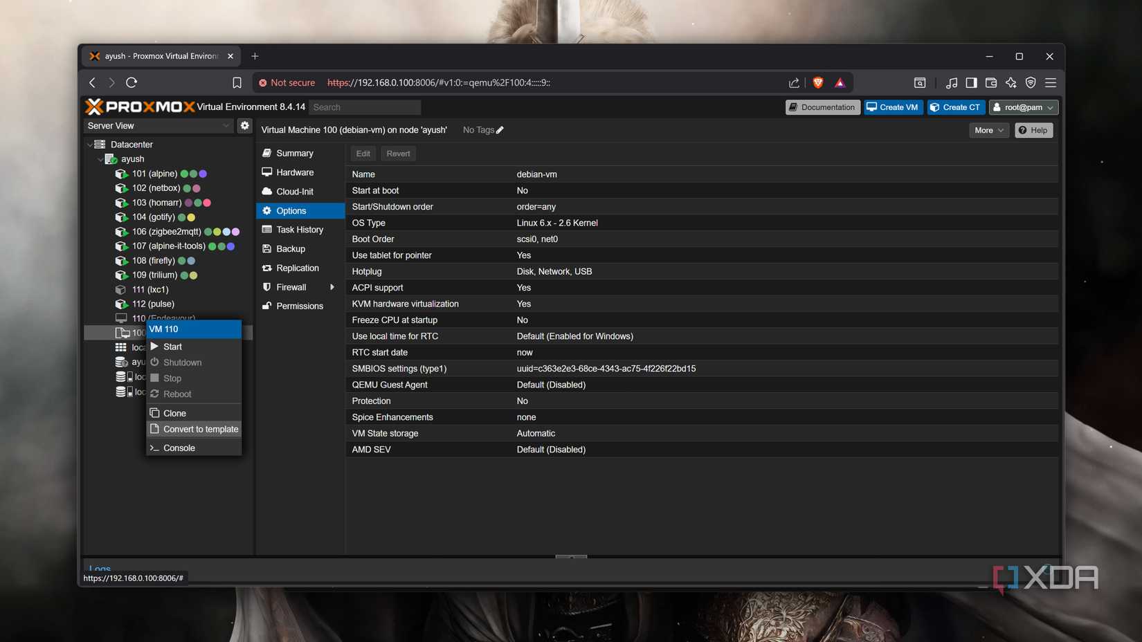
Task: Reload the page in the browser
Action: tap(132, 82)
